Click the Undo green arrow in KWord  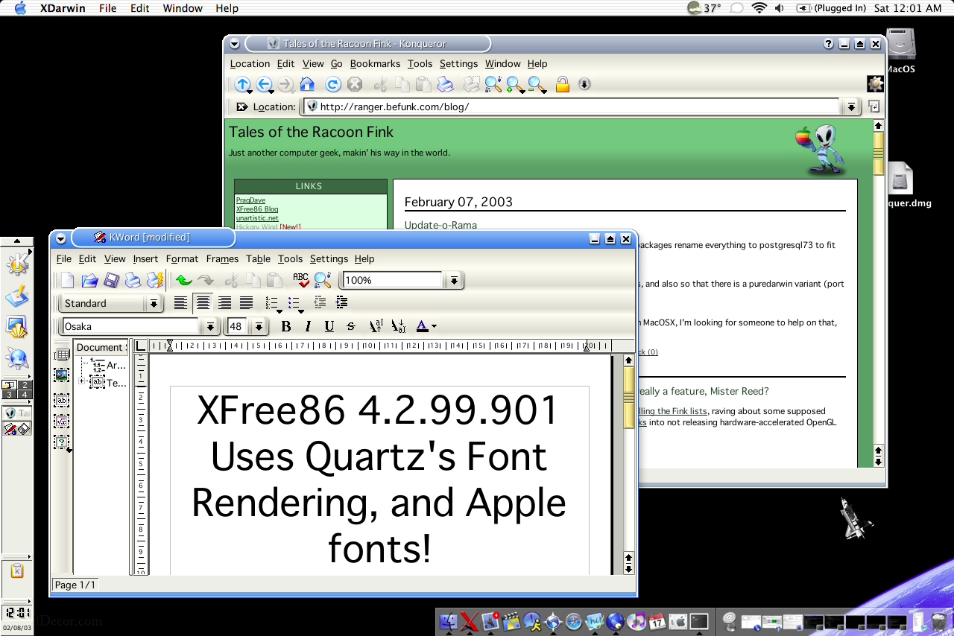[x=183, y=280]
